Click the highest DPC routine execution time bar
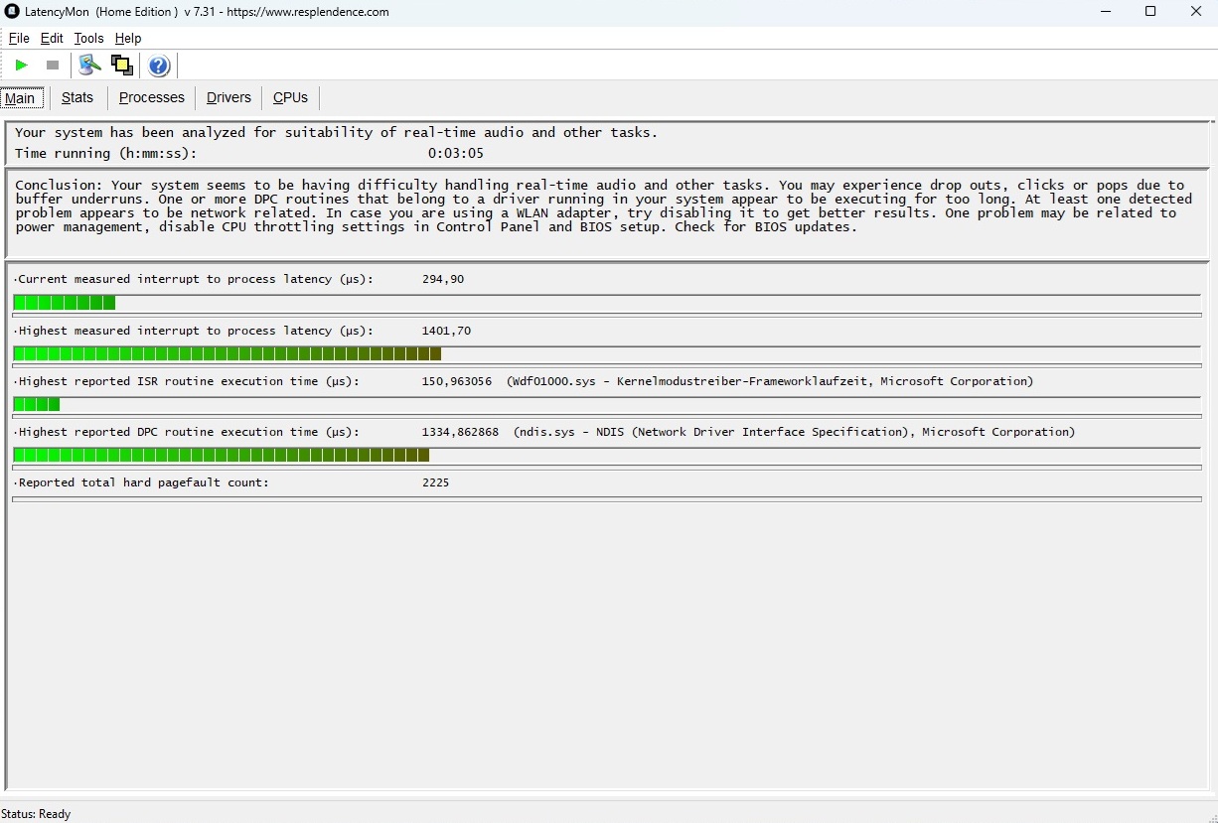This screenshot has height=823, width=1218. coord(221,455)
